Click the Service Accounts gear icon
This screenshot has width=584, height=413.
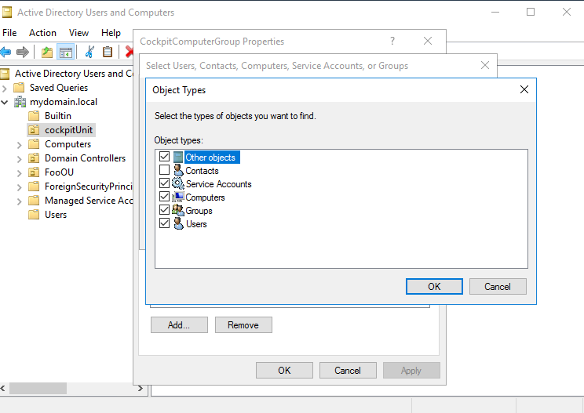tap(178, 183)
